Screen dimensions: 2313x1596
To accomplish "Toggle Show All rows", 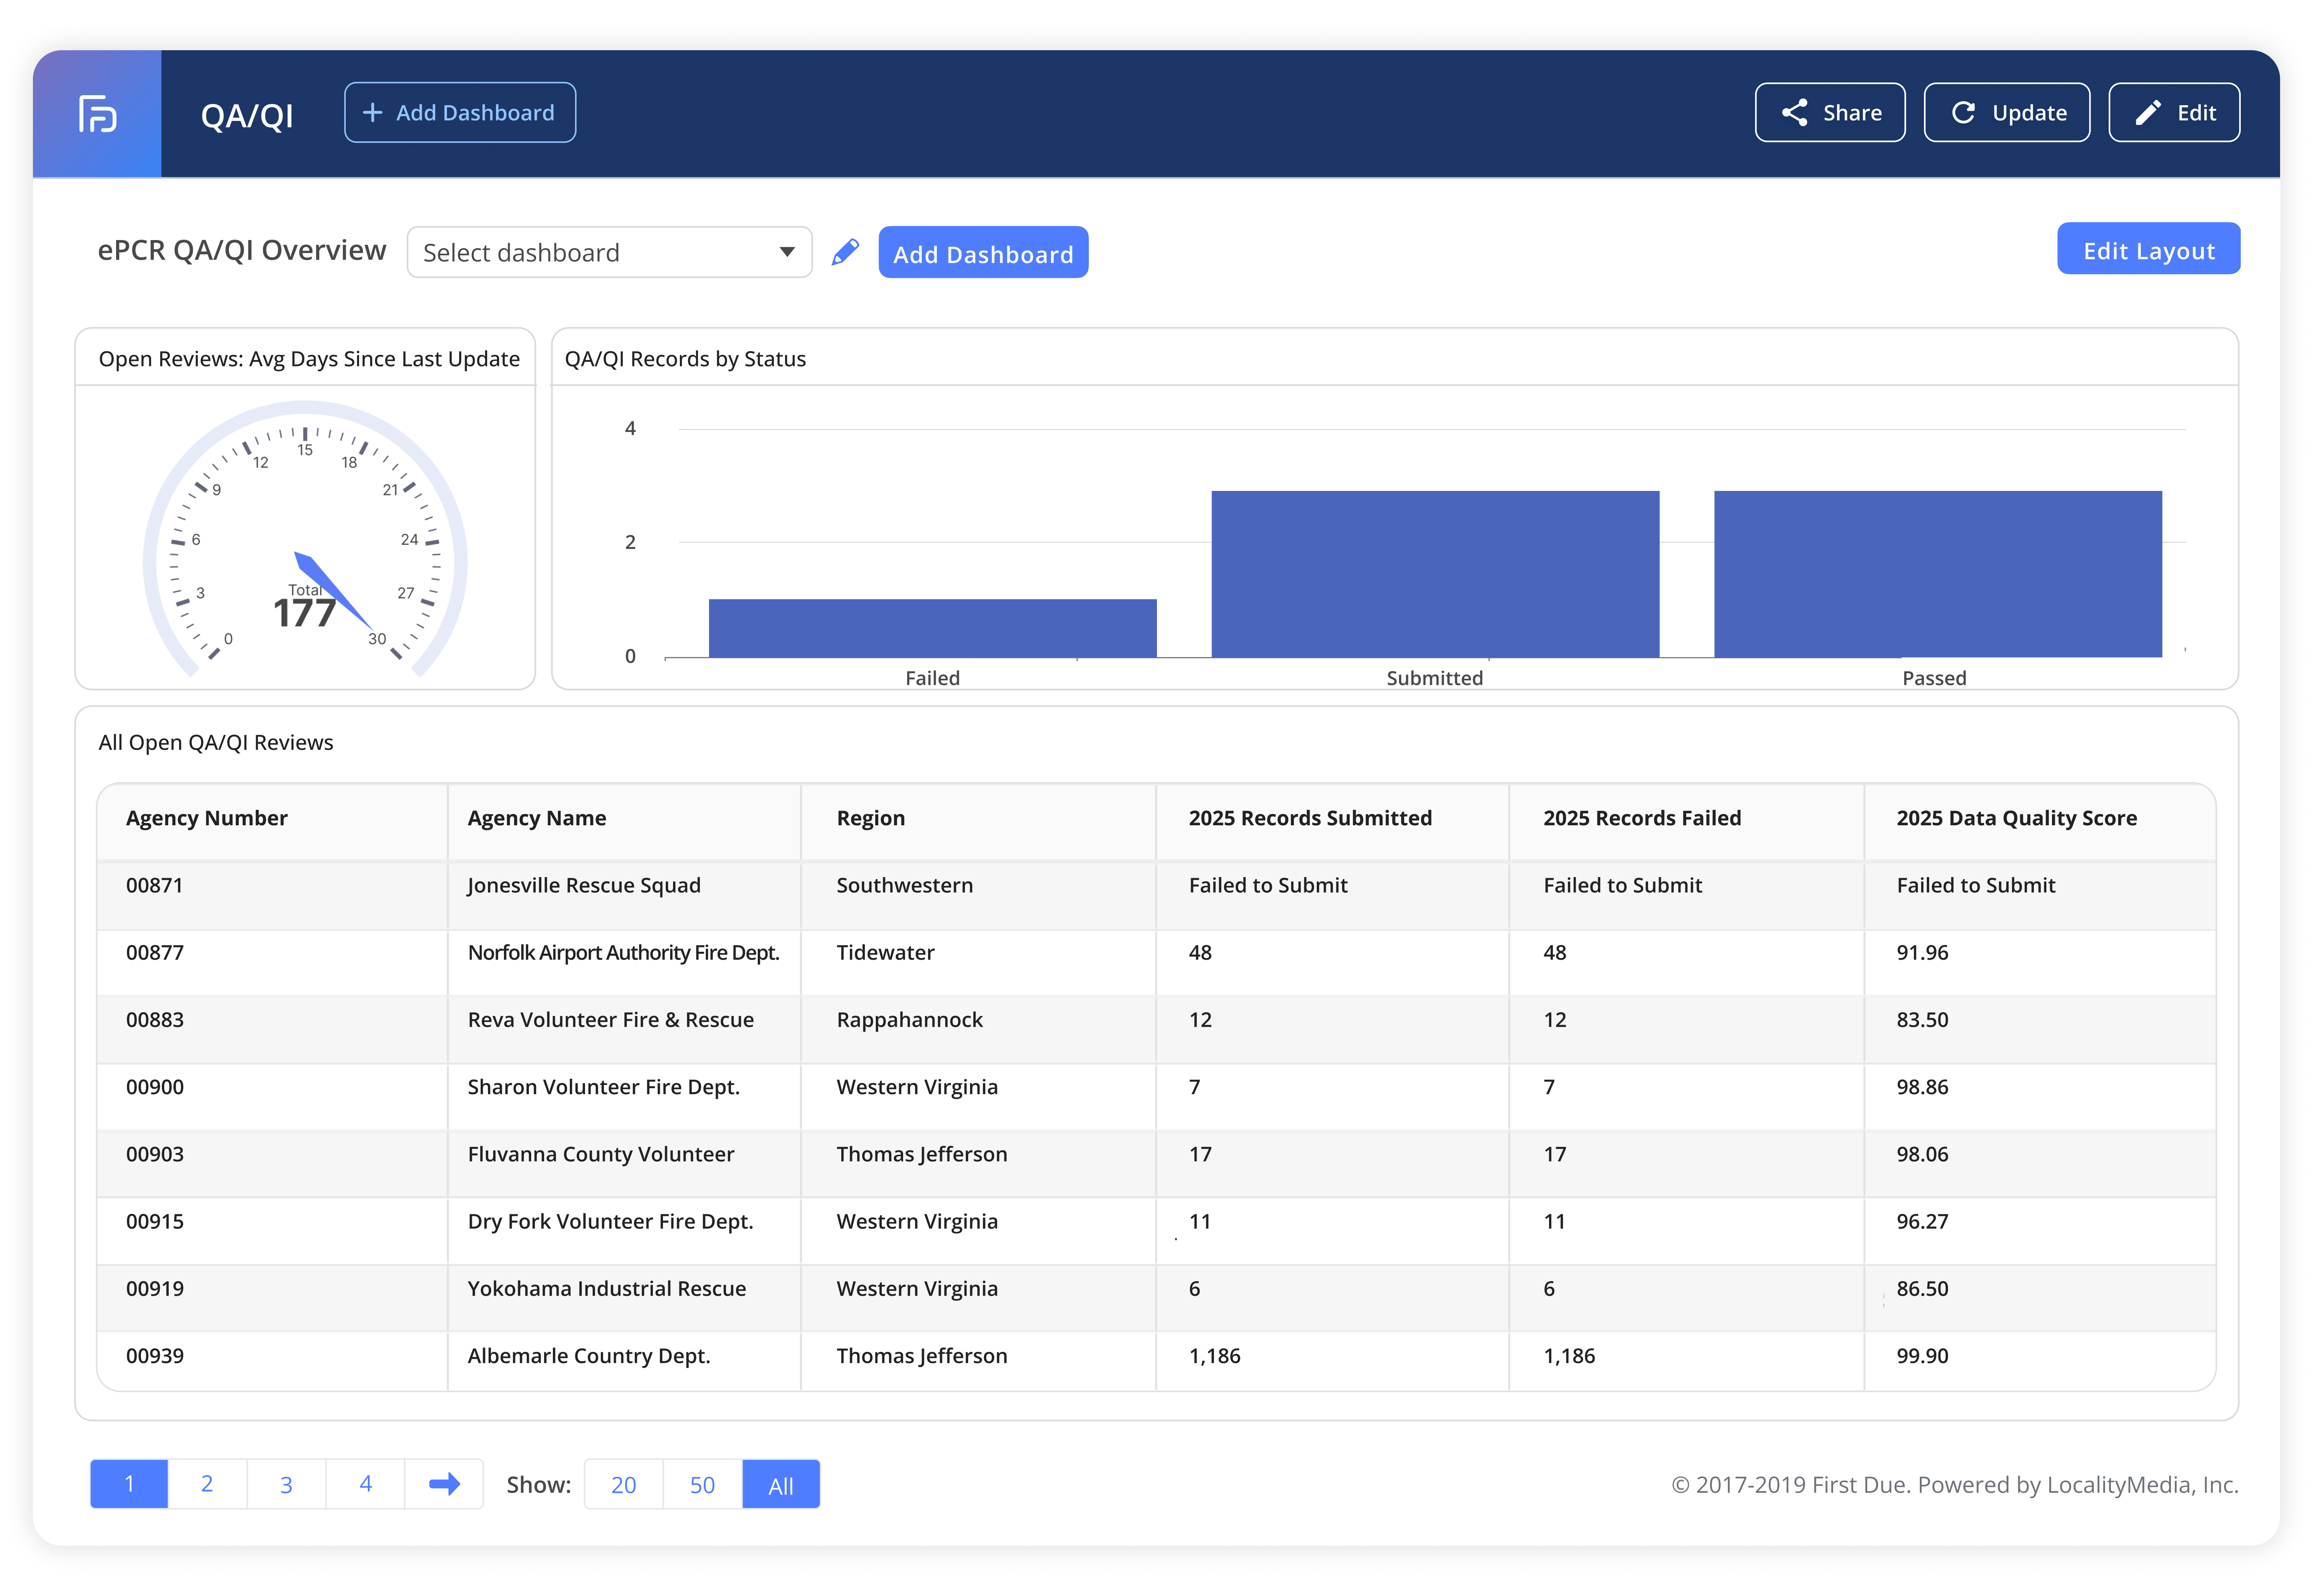I will point(781,1484).
